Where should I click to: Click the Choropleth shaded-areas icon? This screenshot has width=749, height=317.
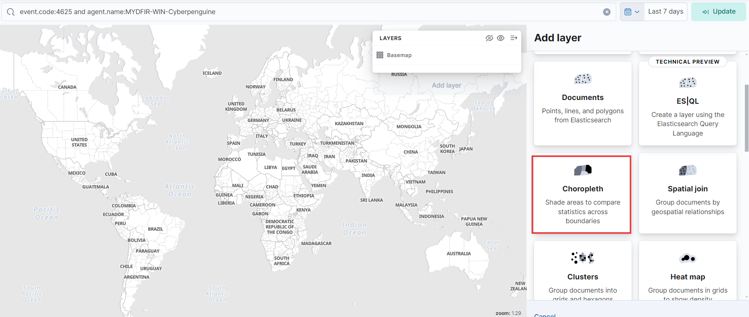click(583, 170)
